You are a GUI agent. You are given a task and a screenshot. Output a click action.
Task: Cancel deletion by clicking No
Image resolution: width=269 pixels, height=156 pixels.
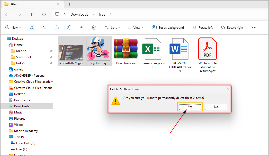216,107
